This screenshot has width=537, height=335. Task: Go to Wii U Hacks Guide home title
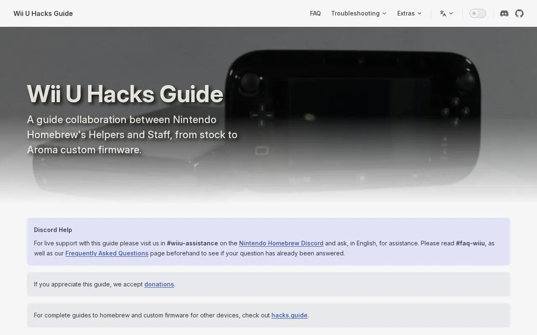[43, 13]
